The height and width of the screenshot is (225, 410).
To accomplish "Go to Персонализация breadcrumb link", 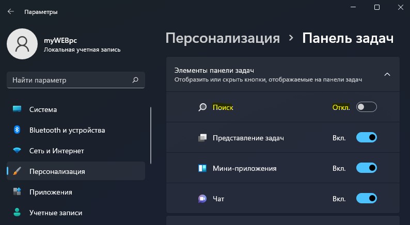I will click(223, 38).
